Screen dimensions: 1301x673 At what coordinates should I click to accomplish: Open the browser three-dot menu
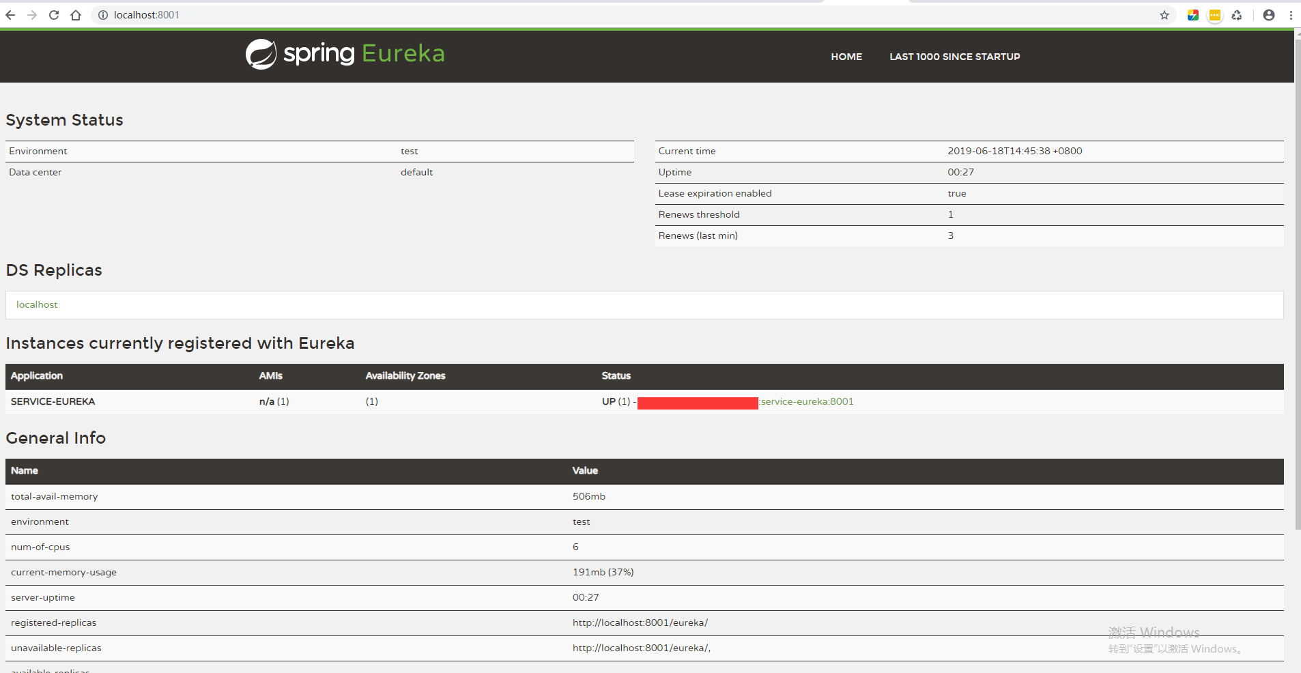click(1291, 15)
